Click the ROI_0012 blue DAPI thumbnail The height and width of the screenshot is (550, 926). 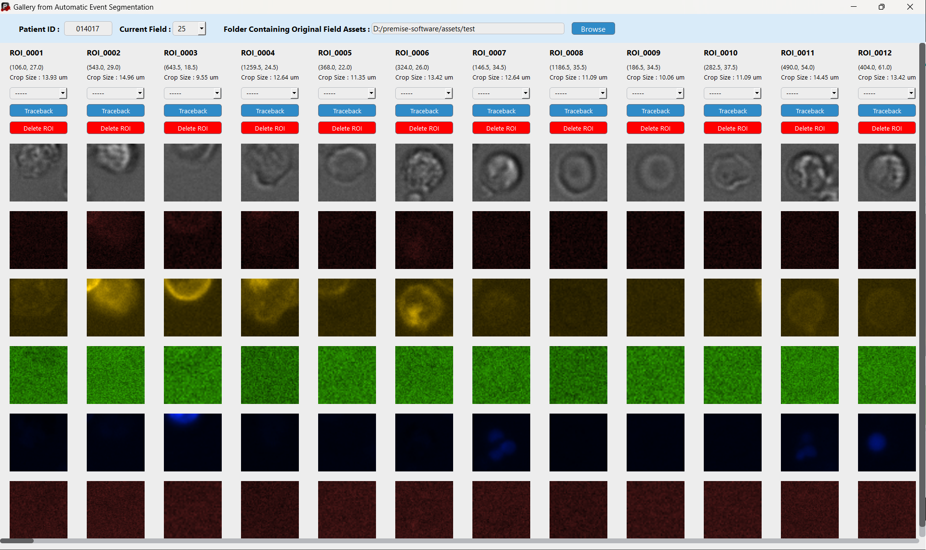click(886, 442)
